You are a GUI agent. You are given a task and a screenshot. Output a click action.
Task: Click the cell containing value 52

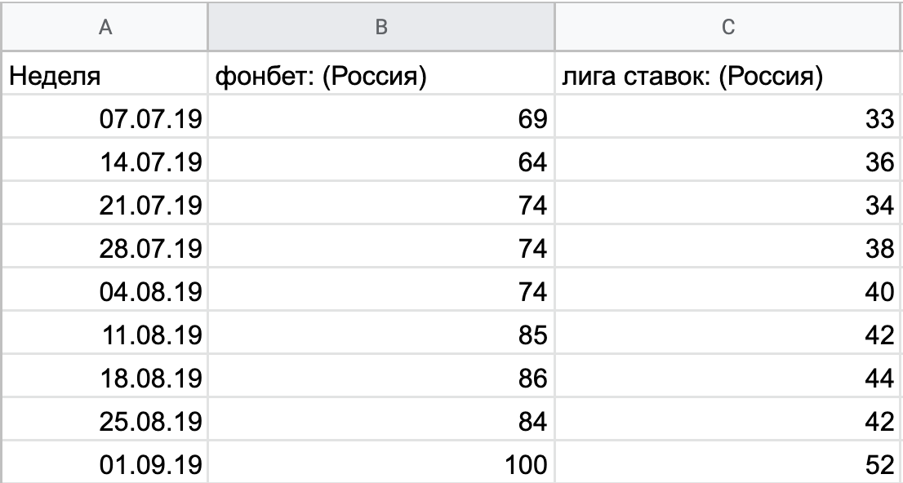pos(727,466)
